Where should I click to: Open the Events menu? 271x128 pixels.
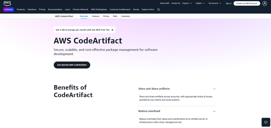point(136,9)
